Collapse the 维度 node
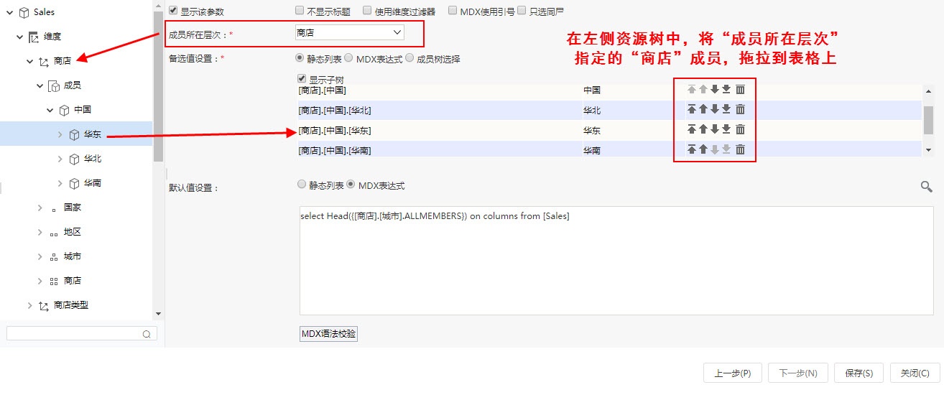The width and height of the screenshot is (944, 395). (x=19, y=37)
